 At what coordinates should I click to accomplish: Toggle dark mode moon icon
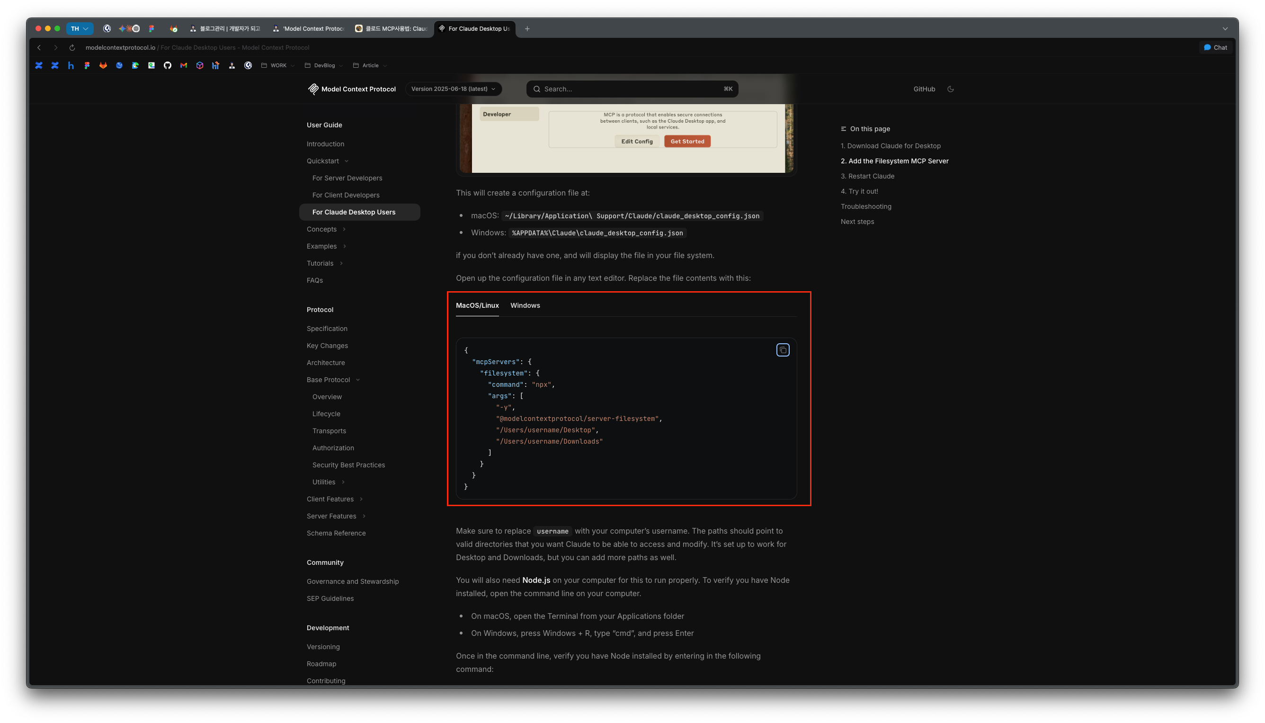click(x=950, y=89)
